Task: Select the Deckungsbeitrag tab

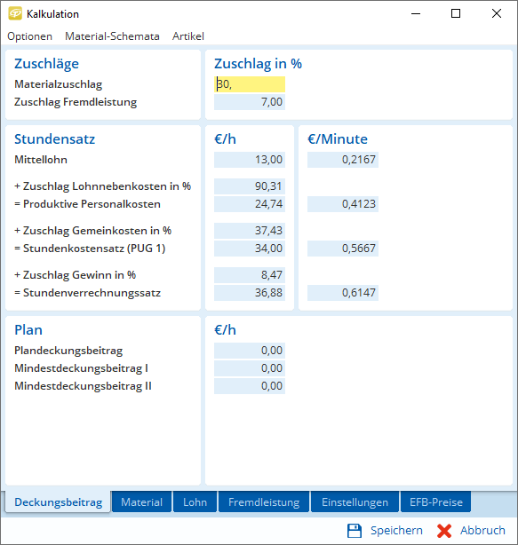Action: coord(58,502)
